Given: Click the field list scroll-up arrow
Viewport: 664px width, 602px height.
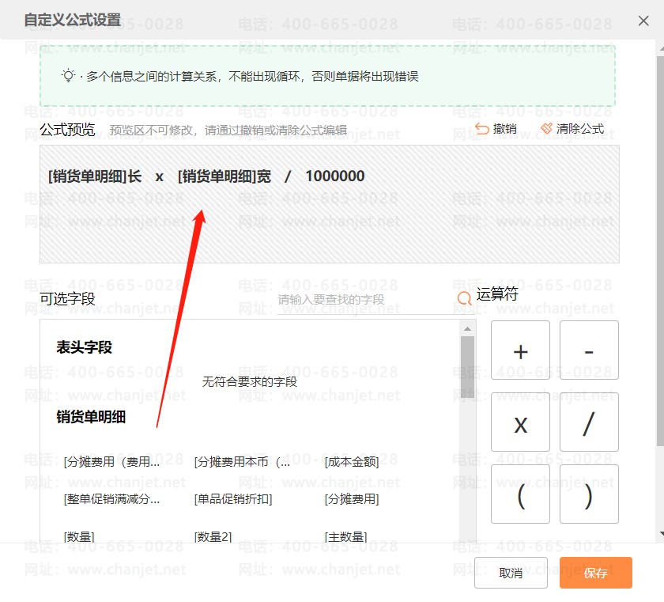Looking at the screenshot, I should point(467,329).
